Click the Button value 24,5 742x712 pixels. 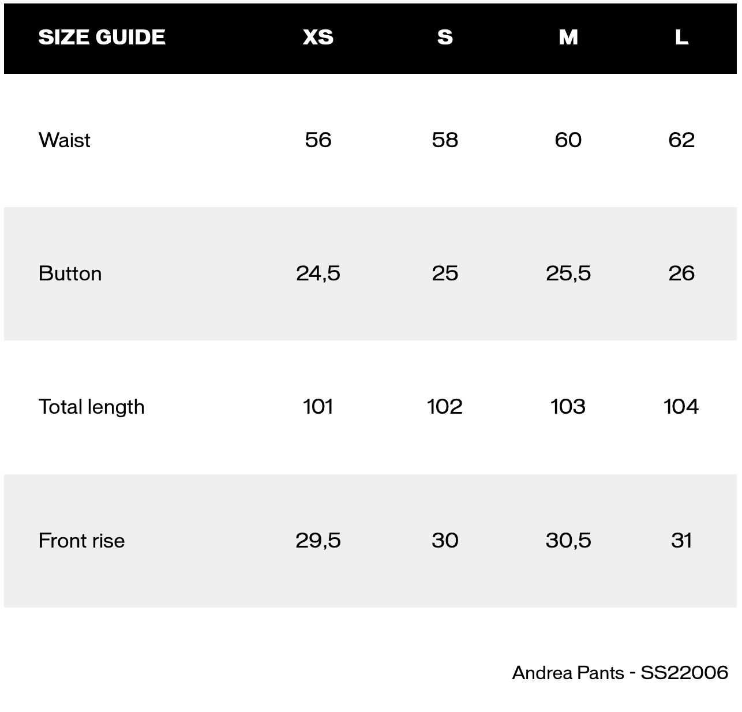pos(318,273)
